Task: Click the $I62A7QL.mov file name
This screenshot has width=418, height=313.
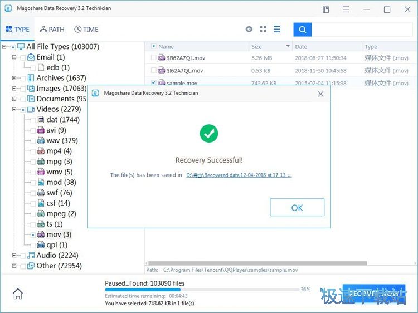Action: pyautogui.click(x=184, y=71)
